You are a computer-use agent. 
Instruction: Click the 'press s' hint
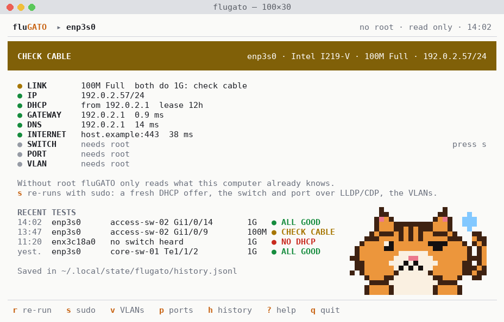tap(469, 144)
